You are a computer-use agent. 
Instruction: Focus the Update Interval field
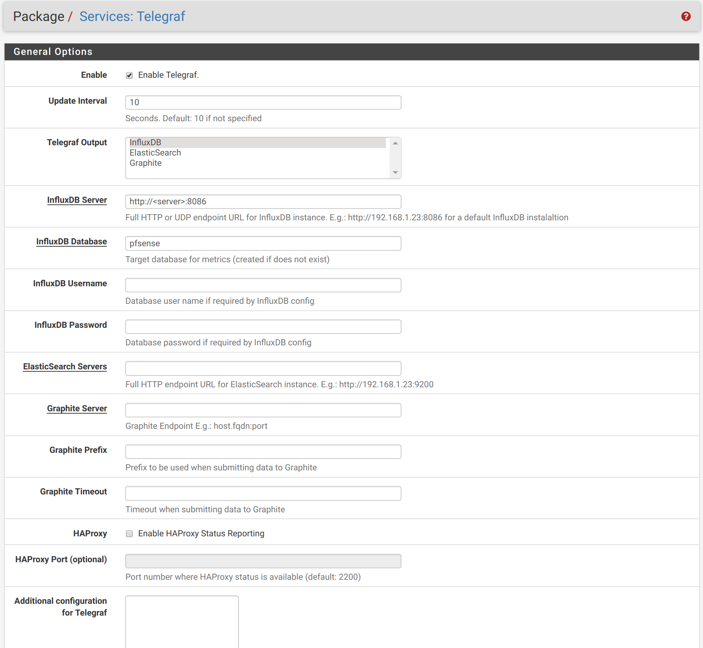click(263, 103)
